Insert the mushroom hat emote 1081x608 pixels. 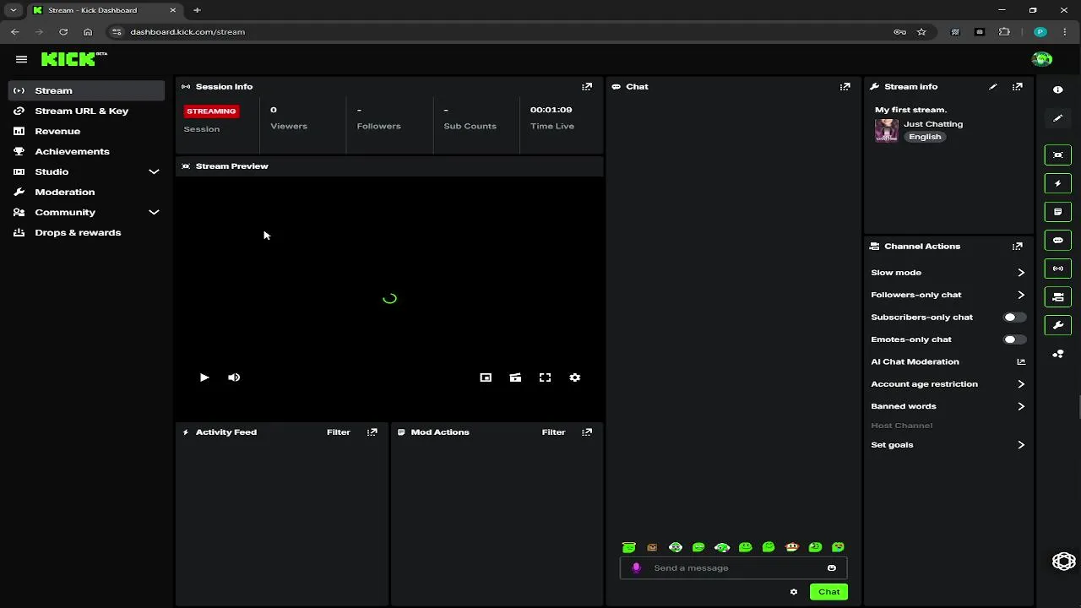pos(791,547)
